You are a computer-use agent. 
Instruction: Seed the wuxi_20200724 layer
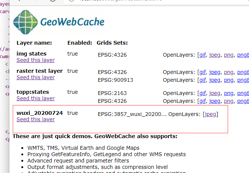pyautogui.click(x=36, y=119)
